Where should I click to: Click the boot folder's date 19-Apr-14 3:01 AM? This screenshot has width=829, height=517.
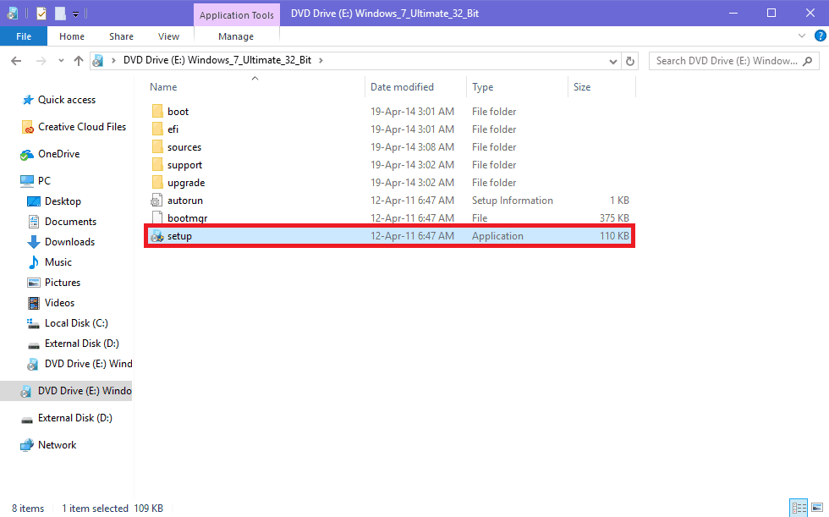[412, 112]
